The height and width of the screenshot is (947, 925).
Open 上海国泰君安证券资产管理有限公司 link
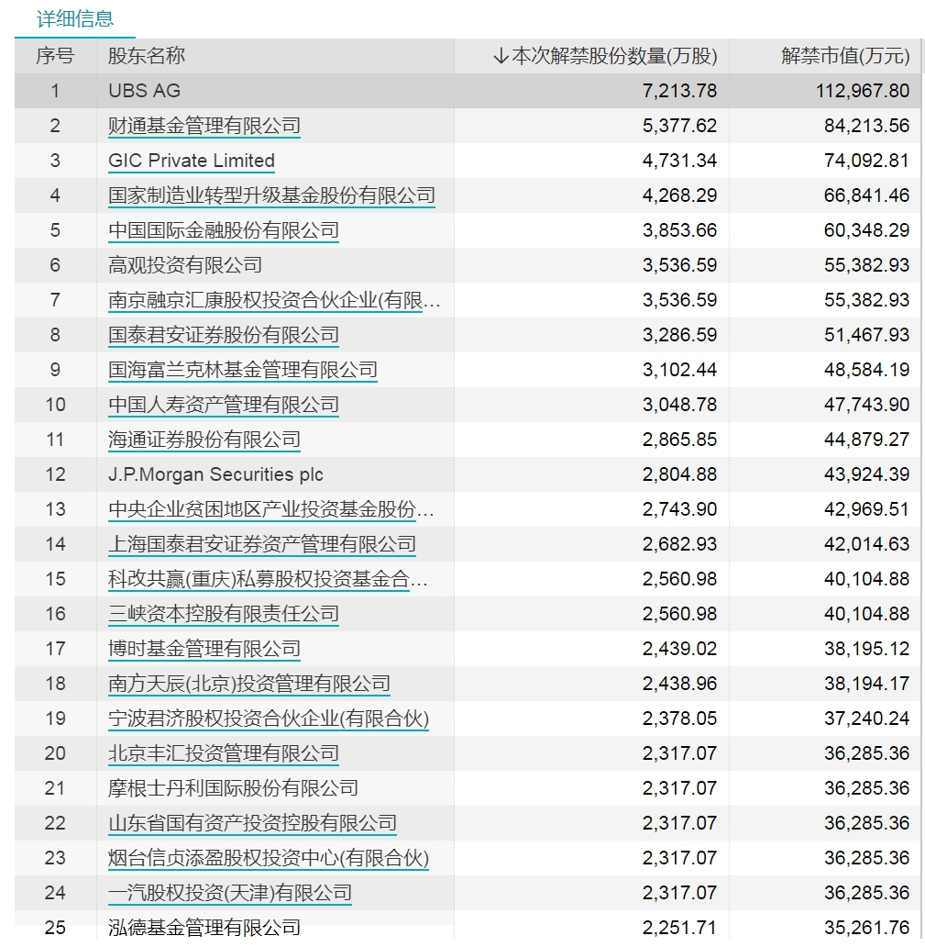(x=262, y=544)
